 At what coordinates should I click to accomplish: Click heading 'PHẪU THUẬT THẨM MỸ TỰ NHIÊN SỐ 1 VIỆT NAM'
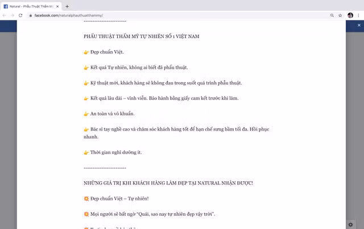[x=141, y=36]
